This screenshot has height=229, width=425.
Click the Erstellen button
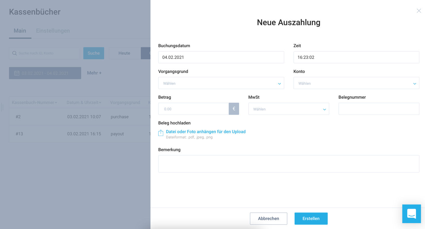[311, 219]
